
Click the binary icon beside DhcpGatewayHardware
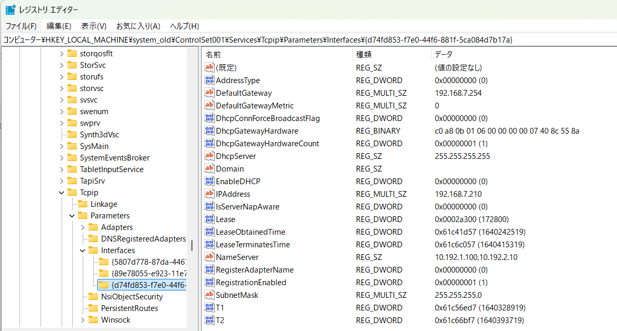pos(210,131)
